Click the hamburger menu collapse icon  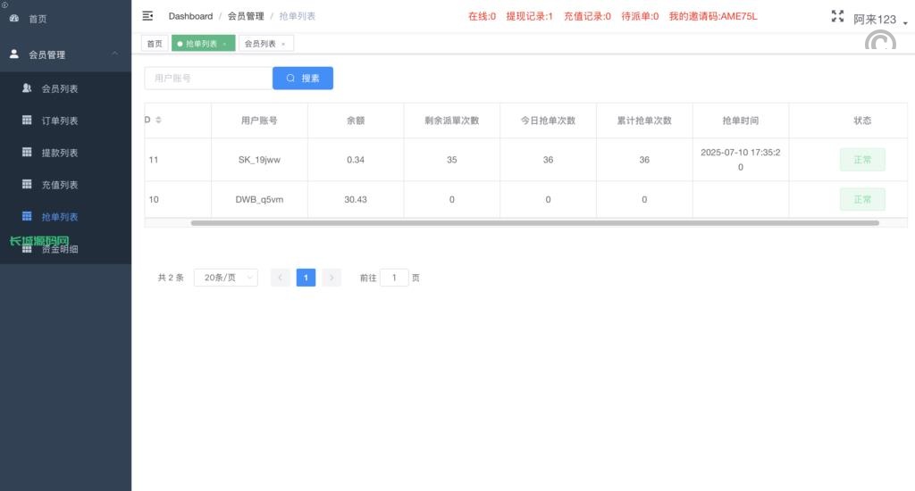(147, 16)
